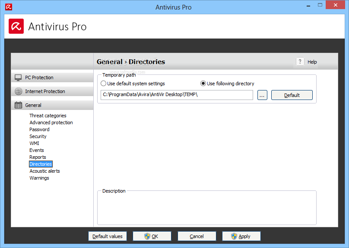Viewport: 349px width, 248px height.
Task: Open Acoustic alerts settings
Action: (x=45, y=171)
